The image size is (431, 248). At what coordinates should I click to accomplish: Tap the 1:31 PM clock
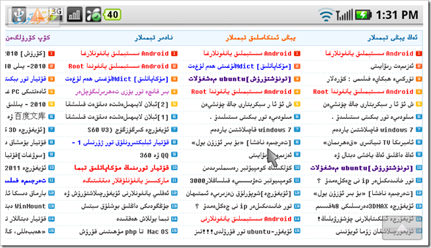tap(397, 15)
